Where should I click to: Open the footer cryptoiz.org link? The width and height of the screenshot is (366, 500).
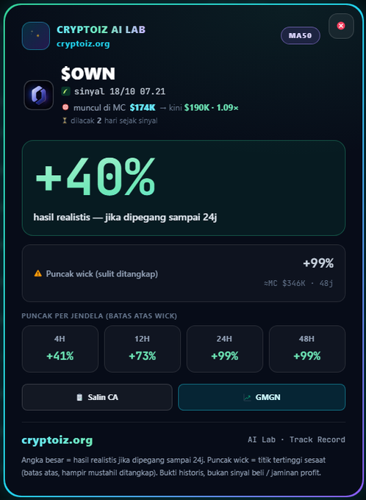pyautogui.click(x=57, y=440)
